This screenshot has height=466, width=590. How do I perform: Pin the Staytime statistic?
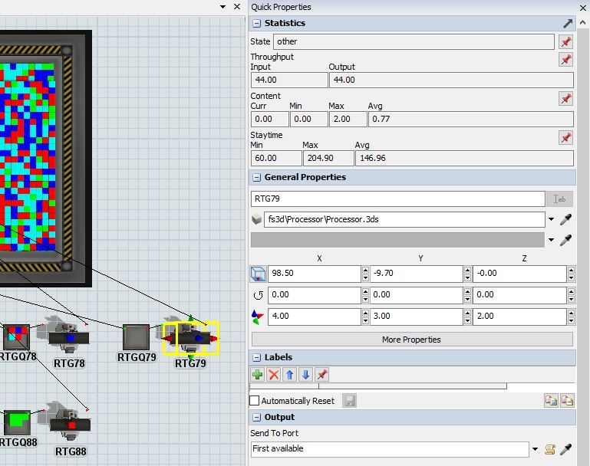coord(565,137)
